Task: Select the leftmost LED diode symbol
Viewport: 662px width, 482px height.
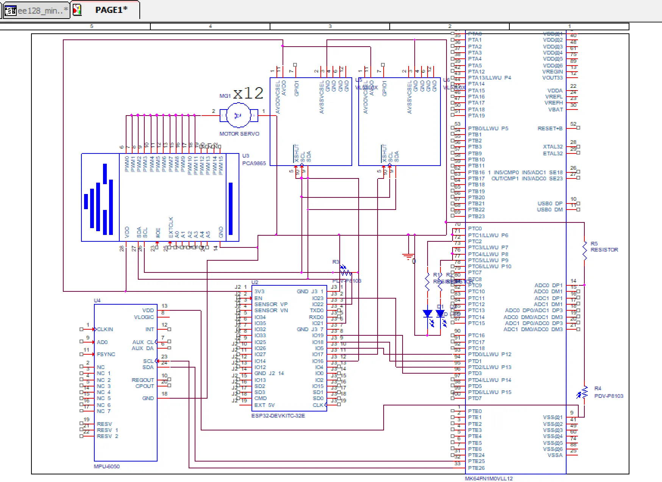Action: pos(428,314)
